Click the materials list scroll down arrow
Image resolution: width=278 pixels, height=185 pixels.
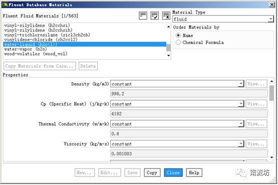[168, 56]
